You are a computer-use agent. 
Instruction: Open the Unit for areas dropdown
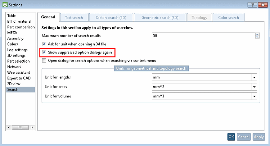tap(254, 87)
